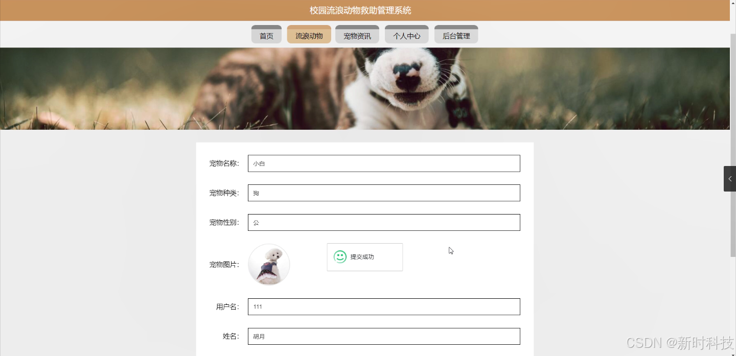Go to the 个人中心 tab
Screen dimensions: 736x356
406,34
